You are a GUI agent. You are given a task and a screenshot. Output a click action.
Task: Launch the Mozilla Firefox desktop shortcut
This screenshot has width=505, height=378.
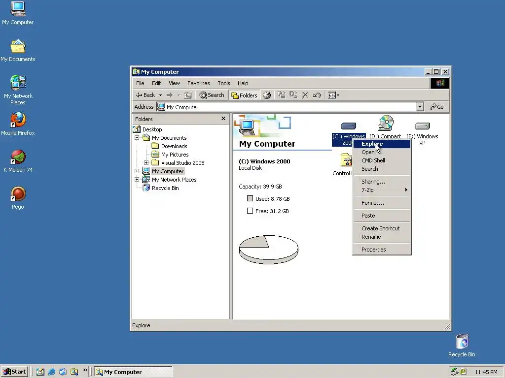pyautogui.click(x=18, y=124)
